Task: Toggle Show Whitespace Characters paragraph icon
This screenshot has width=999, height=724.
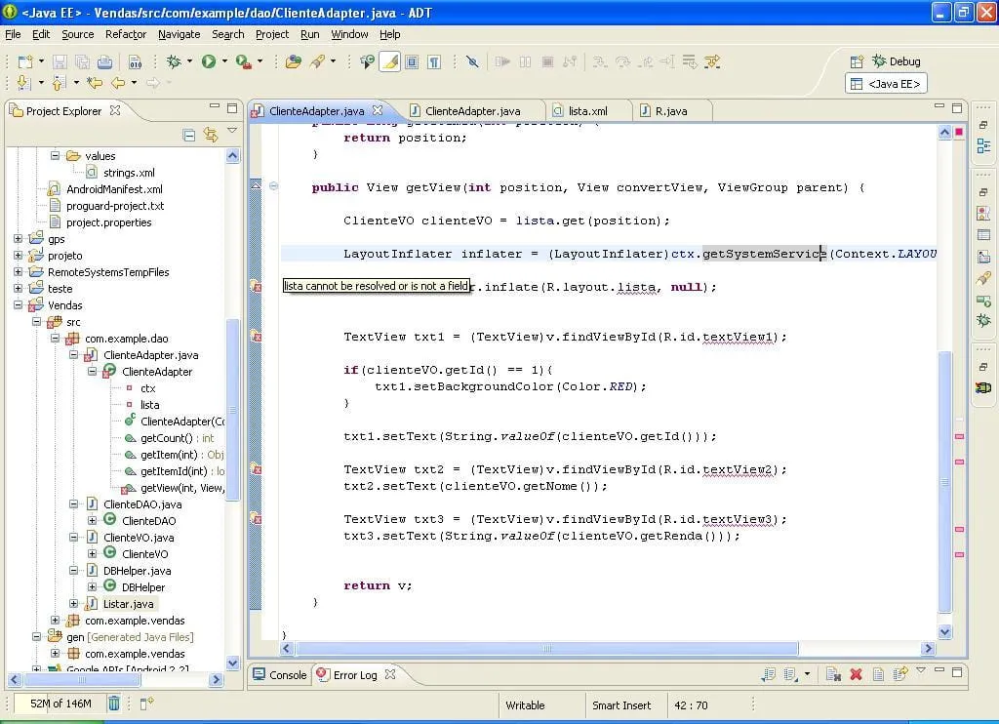Action: coord(434,61)
